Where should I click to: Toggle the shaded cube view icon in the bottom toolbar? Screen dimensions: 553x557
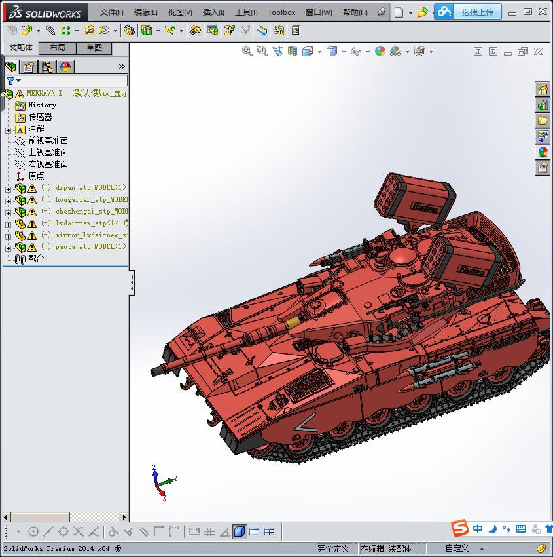click(x=240, y=531)
